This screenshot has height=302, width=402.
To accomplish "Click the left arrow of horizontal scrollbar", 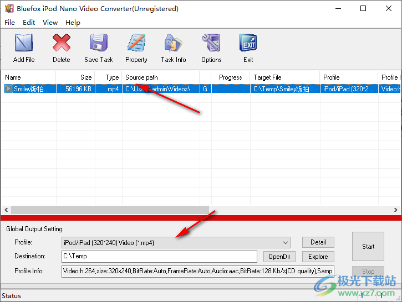I will pos(6,210).
